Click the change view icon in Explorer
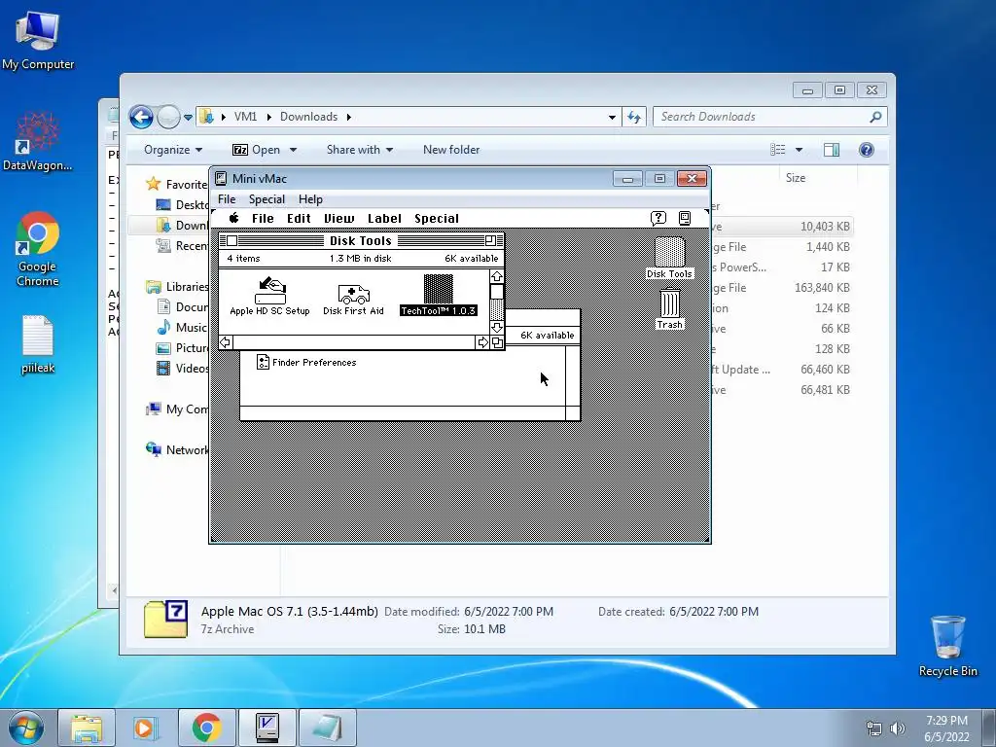Image resolution: width=996 pixels, height=747 pixels. tap(777, 150)
